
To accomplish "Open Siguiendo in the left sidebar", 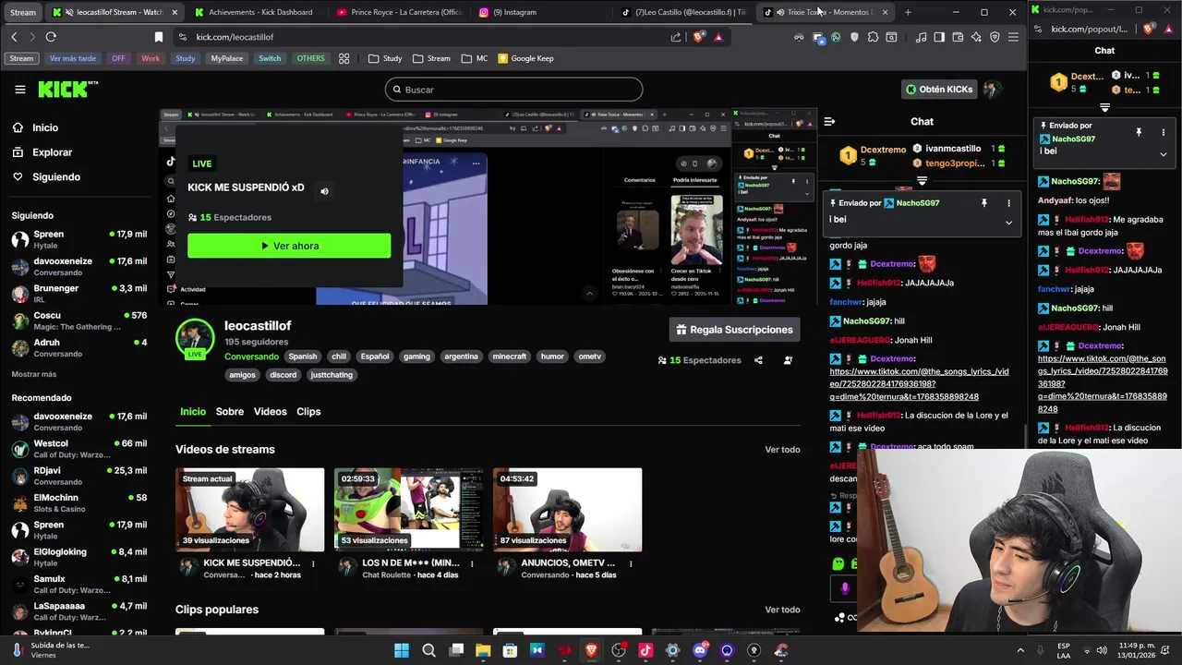I will click(x=56, y=177).
